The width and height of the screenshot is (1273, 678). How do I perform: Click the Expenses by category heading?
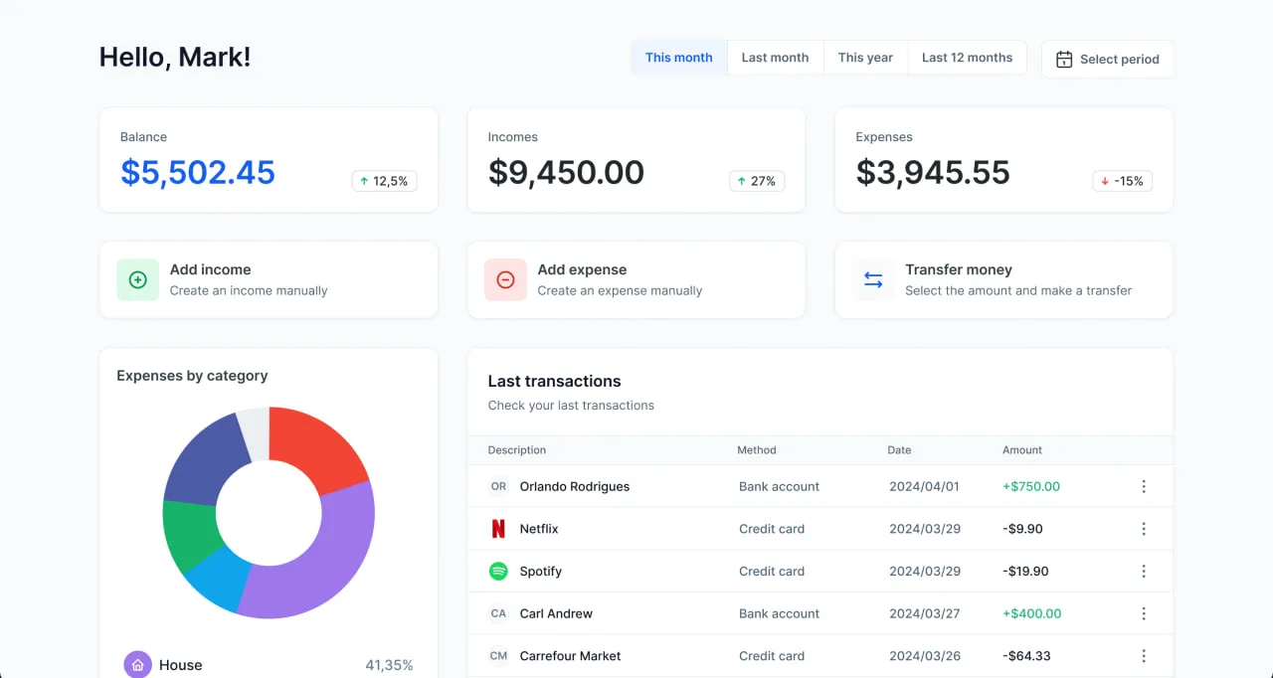coord(192,376)
